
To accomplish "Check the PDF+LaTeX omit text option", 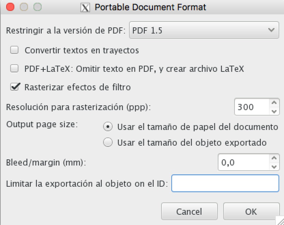I will click(x=14, y=69).
